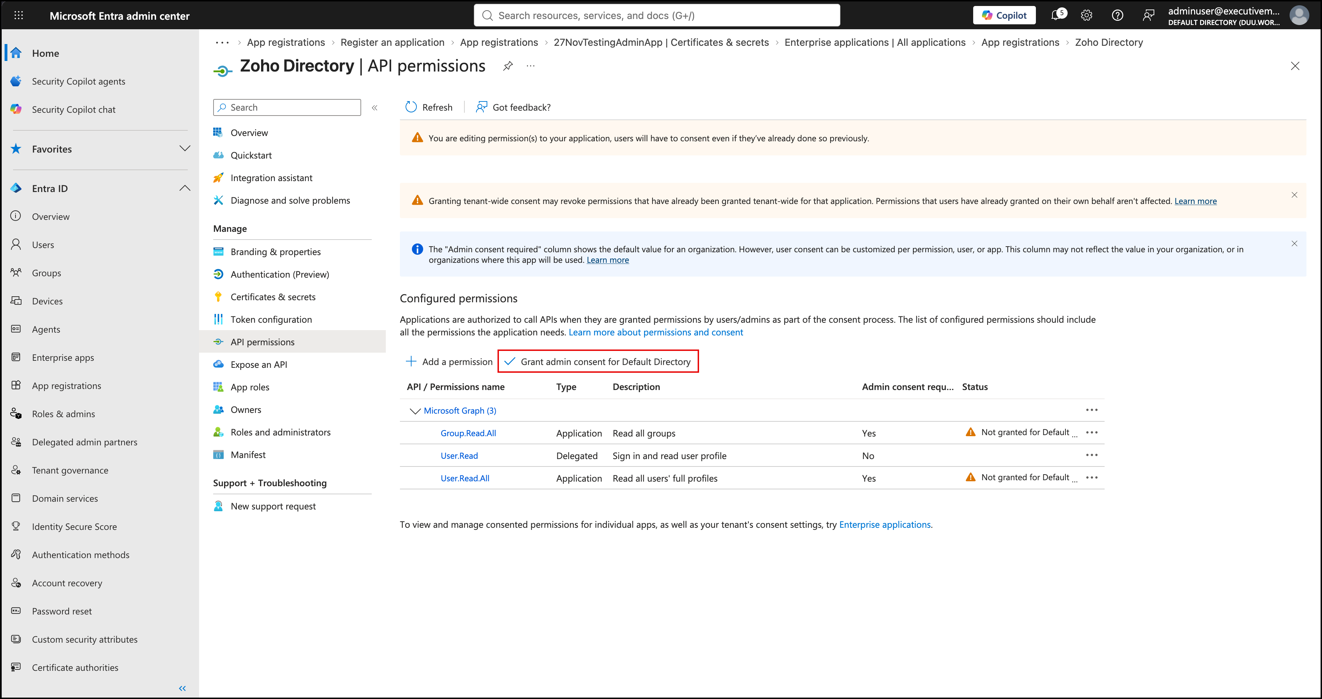Open the User.Read permission link
The image size is (1322, 699).
[459, 456]
